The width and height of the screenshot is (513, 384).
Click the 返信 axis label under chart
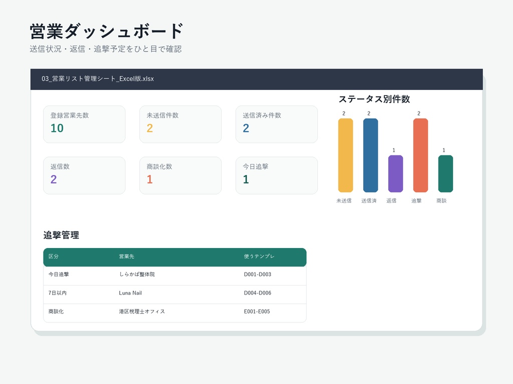pos(391,201)
